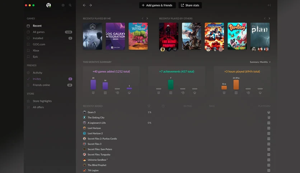The height and width of the screenshot is (173, 300).
Task: Click the purple 23 games added bar
Action: point(93,85)
